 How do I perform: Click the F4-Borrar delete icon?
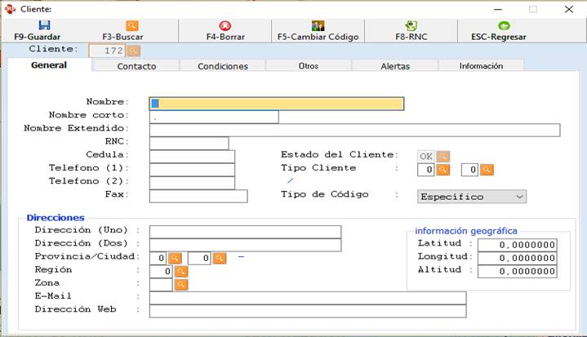pos(225,25)
